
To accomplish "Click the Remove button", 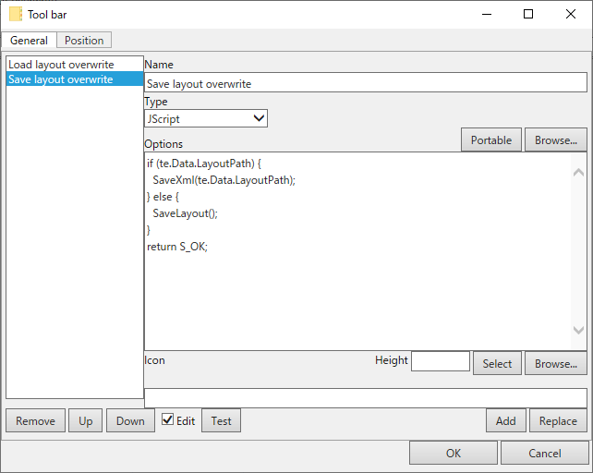I will tap(35, 420).
